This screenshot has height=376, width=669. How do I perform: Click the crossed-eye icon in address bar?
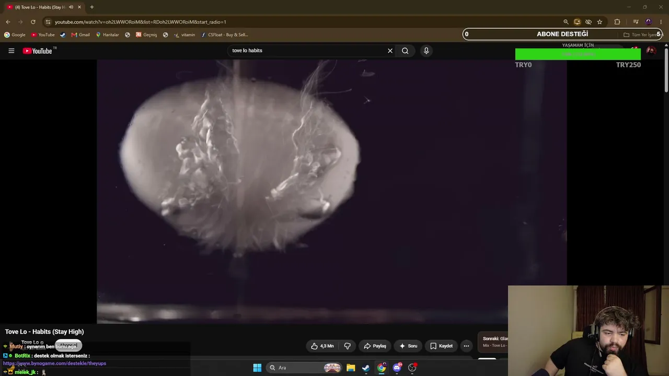[x=589, y=22]
